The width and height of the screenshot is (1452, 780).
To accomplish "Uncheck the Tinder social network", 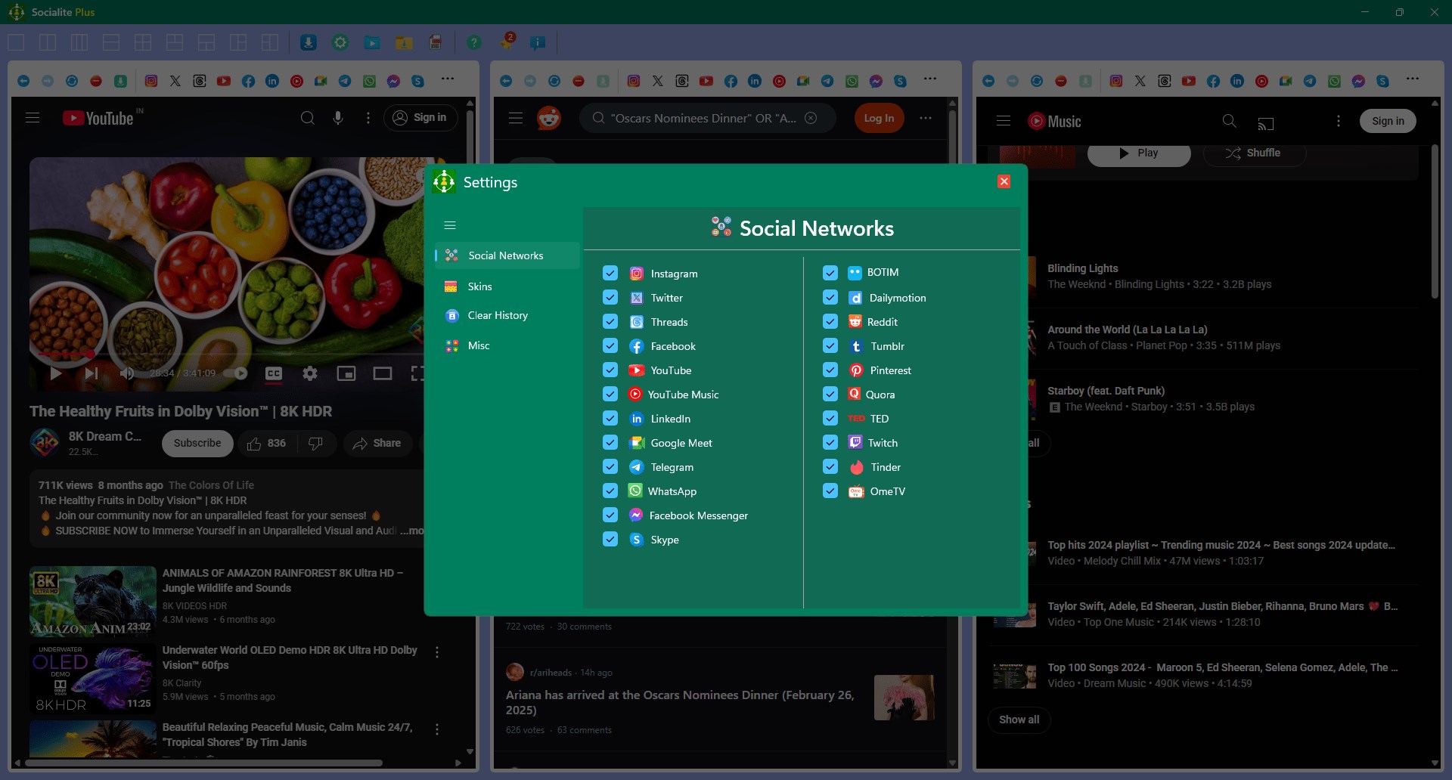I will click(x=830, y=467).
